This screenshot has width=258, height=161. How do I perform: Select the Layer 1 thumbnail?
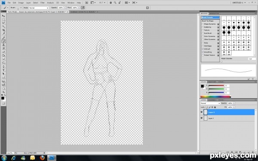pyautogui.click(x=206, y=118)
